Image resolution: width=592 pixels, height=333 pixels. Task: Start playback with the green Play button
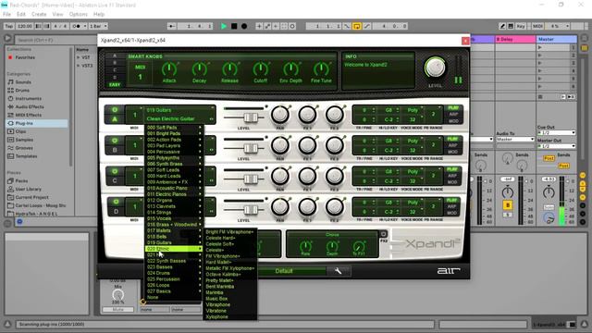(224, 26)
